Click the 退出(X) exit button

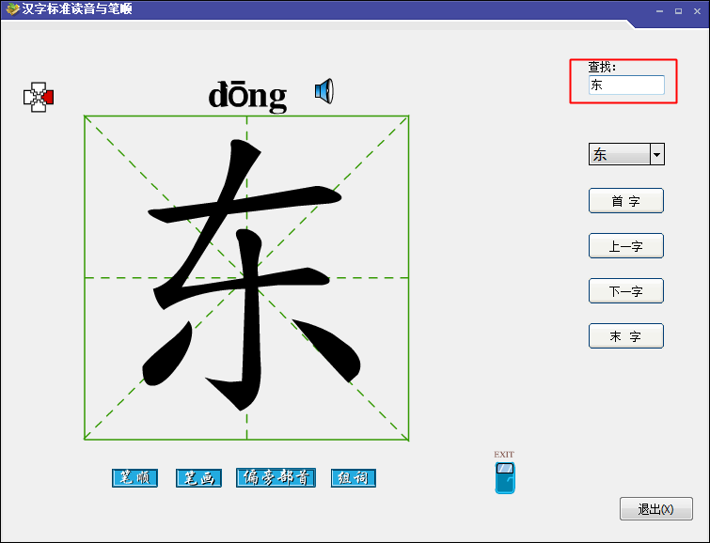(656, 509)
